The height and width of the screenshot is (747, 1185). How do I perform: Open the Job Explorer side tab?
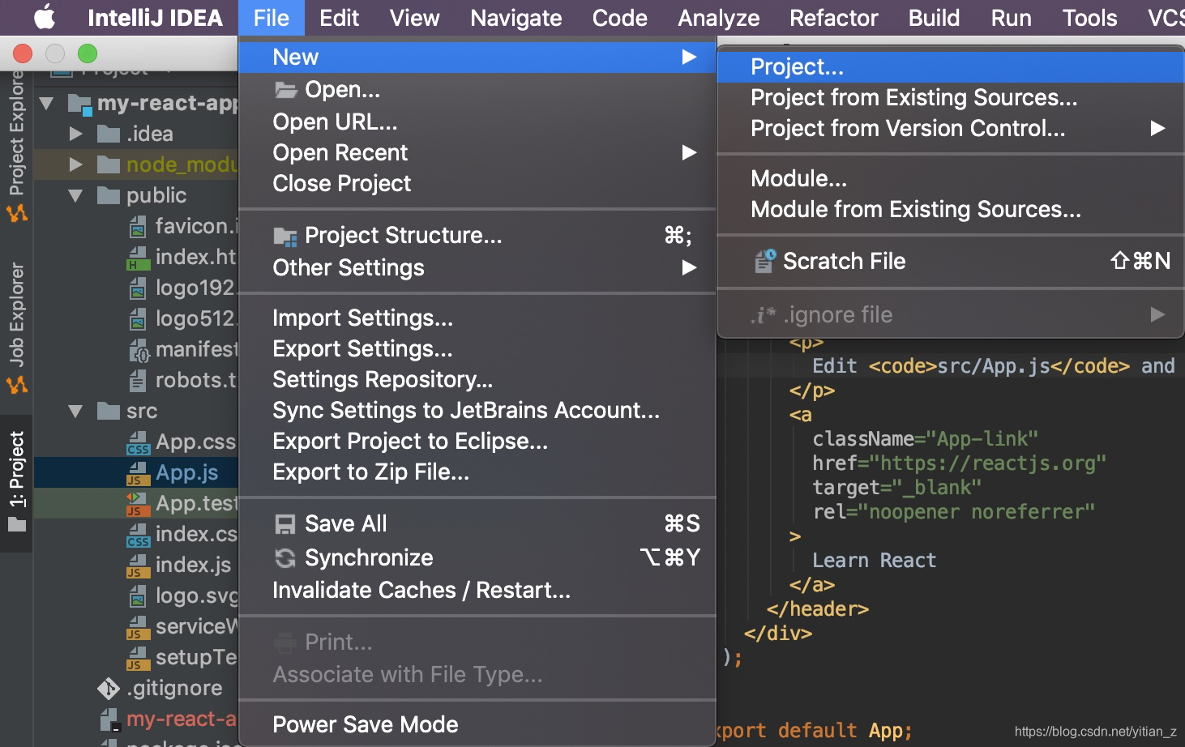[x=16, y=327]
